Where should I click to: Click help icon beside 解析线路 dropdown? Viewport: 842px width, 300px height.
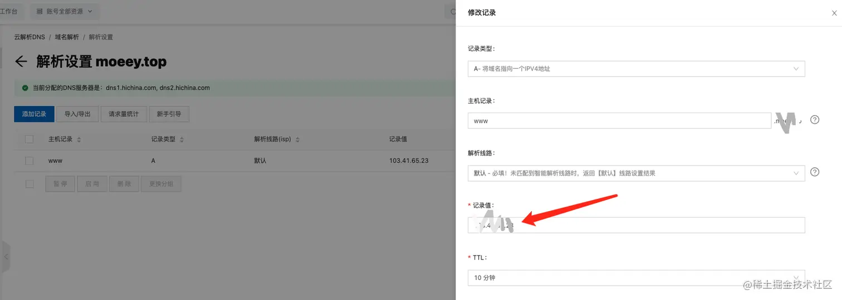(814, 172)
